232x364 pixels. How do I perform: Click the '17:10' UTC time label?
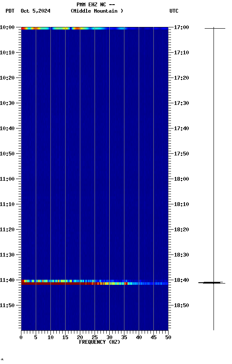click(182, 53)
